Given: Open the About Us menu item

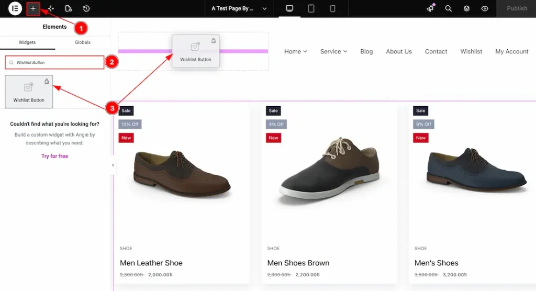Looking at the screenshot, I should pos(399,52).
